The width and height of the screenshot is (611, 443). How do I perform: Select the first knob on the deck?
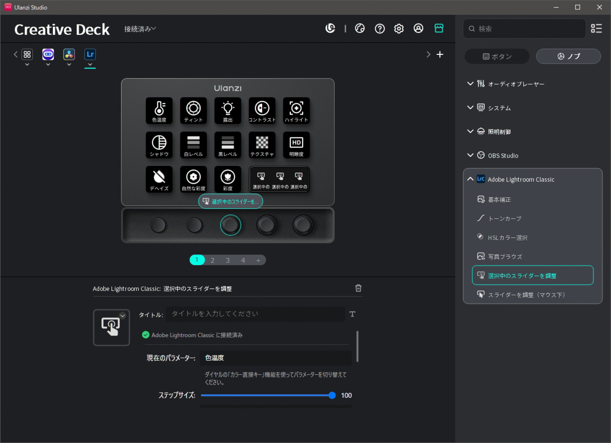pyautogui.click(x=158, y=225)
